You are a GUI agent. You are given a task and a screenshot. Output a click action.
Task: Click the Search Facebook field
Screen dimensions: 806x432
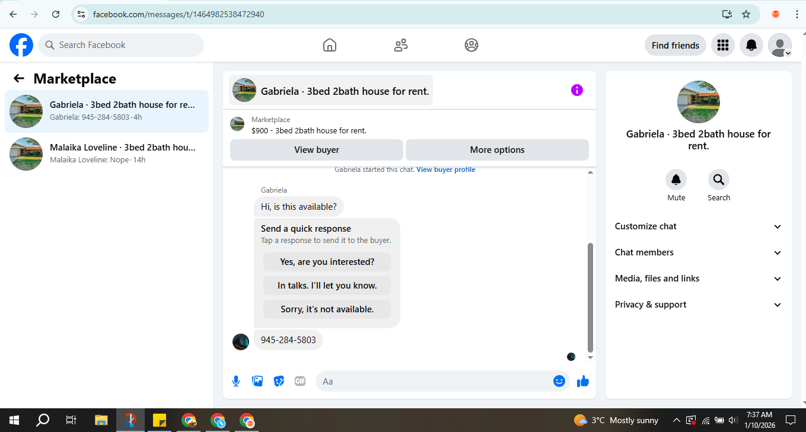tap(121, 45)
